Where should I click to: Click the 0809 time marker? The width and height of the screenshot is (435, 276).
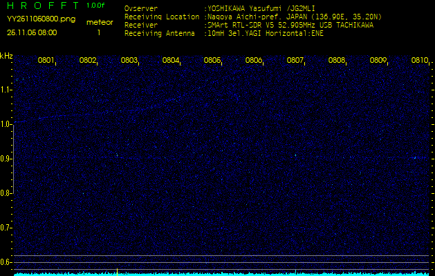click(x=378, y=61)
